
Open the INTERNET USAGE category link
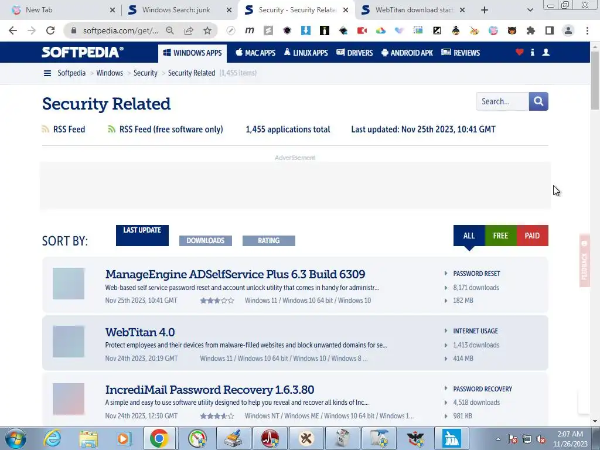click(x=475, y=331)
